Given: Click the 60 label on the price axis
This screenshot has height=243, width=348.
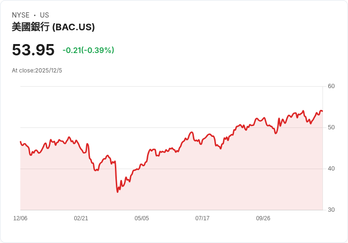Looking at the screenshot, I should (x=331, y=86).
